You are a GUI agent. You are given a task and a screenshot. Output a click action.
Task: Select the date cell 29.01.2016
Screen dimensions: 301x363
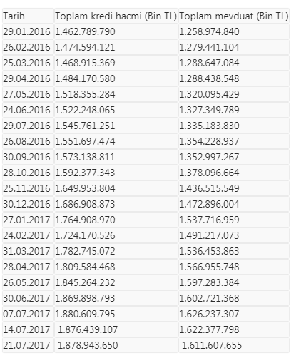pos(28,31)
